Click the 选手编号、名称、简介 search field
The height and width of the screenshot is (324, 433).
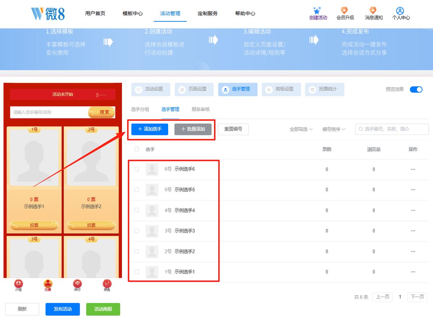point(392,129)
